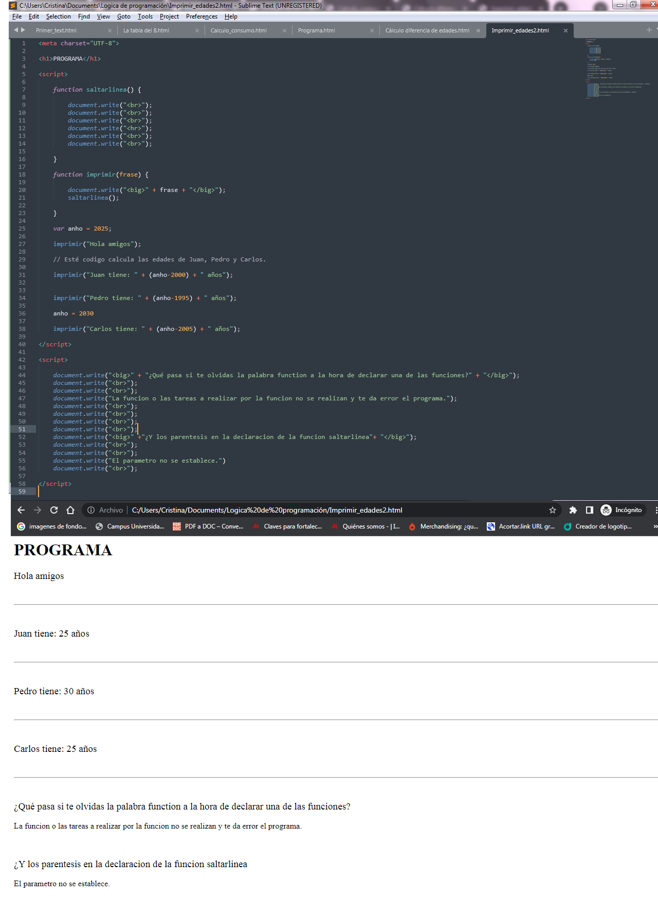Close La tabla del 8.html tab
The width and height of the screenshot is (658, 897).
(197, 30)
